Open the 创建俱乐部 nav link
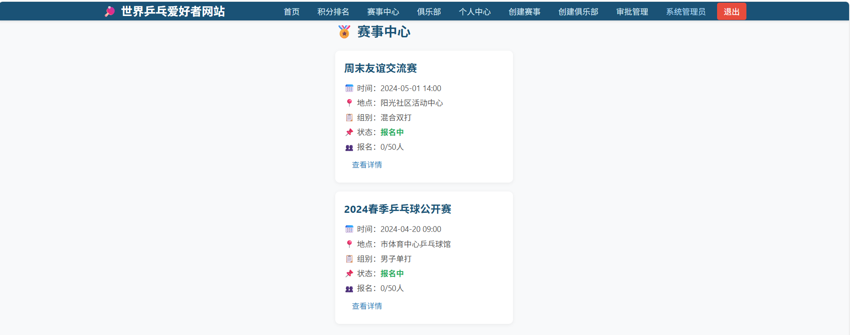The image size is (850, 335). [578, 12]
